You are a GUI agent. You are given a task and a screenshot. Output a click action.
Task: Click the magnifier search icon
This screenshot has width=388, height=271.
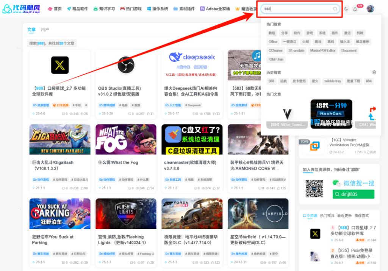pos(335,9)
